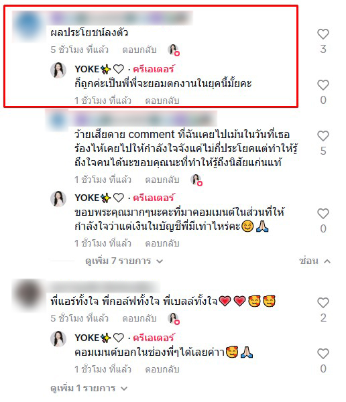Click ตอบกลับ under the "พี่แอร์ทั้งใจ" comment
Image resolution: width=346 pixels, height=402 pixels.
[x=139, y=318]
